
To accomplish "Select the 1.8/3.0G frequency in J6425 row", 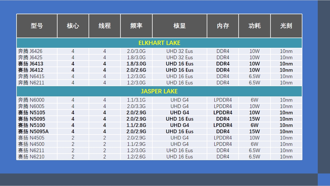I will tap(136, 57).
